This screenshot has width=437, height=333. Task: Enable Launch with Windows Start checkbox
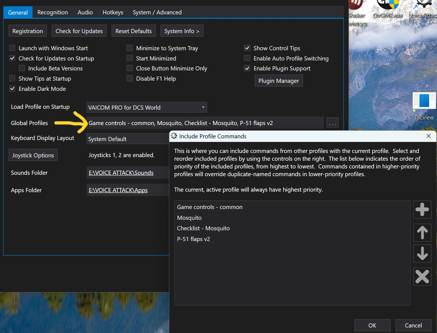(x=12, y=48)
